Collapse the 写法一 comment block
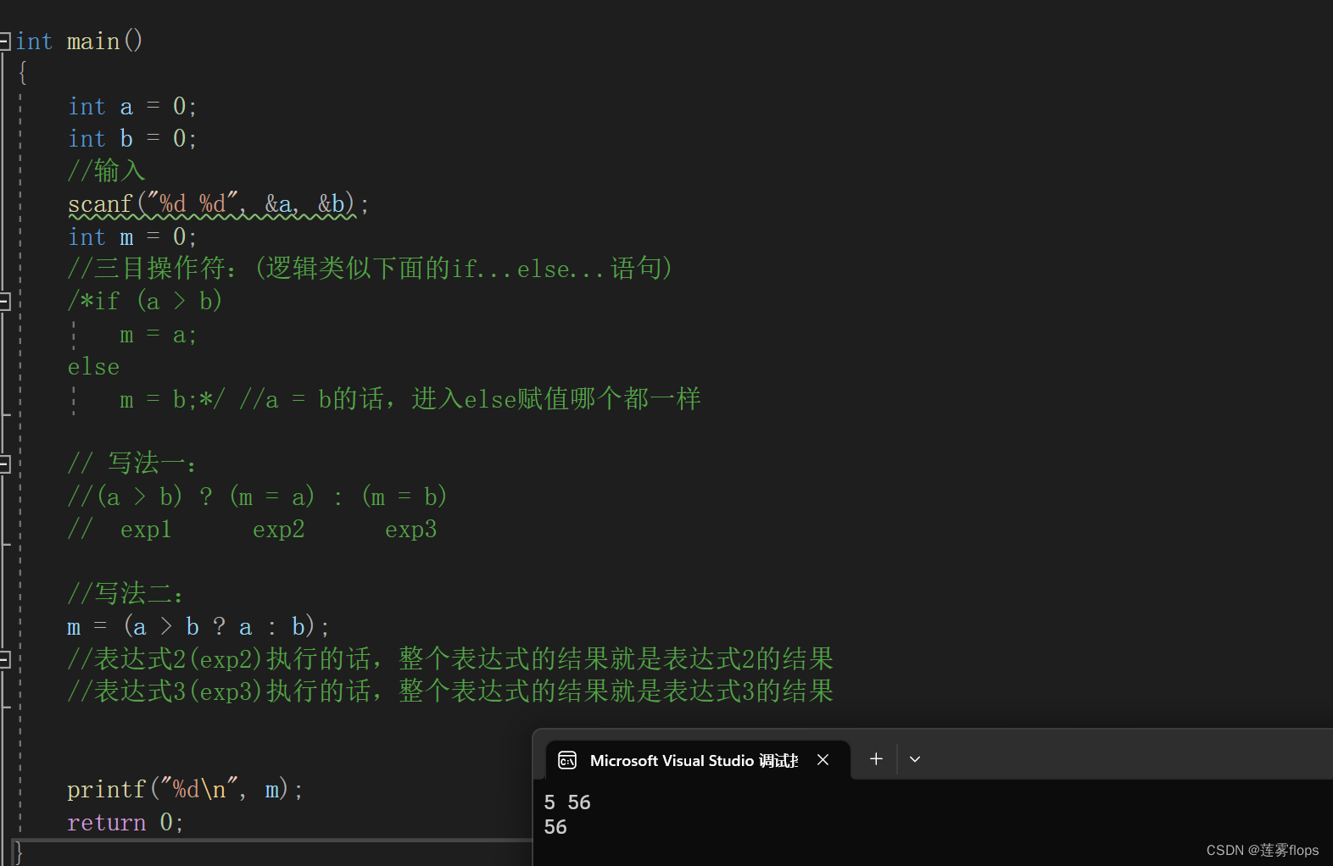The image size is (1333, 866). (x=4, y=464)
